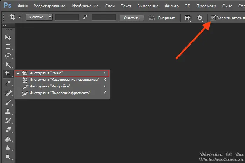Select the Clone Stamp tool

coord(8,111)
